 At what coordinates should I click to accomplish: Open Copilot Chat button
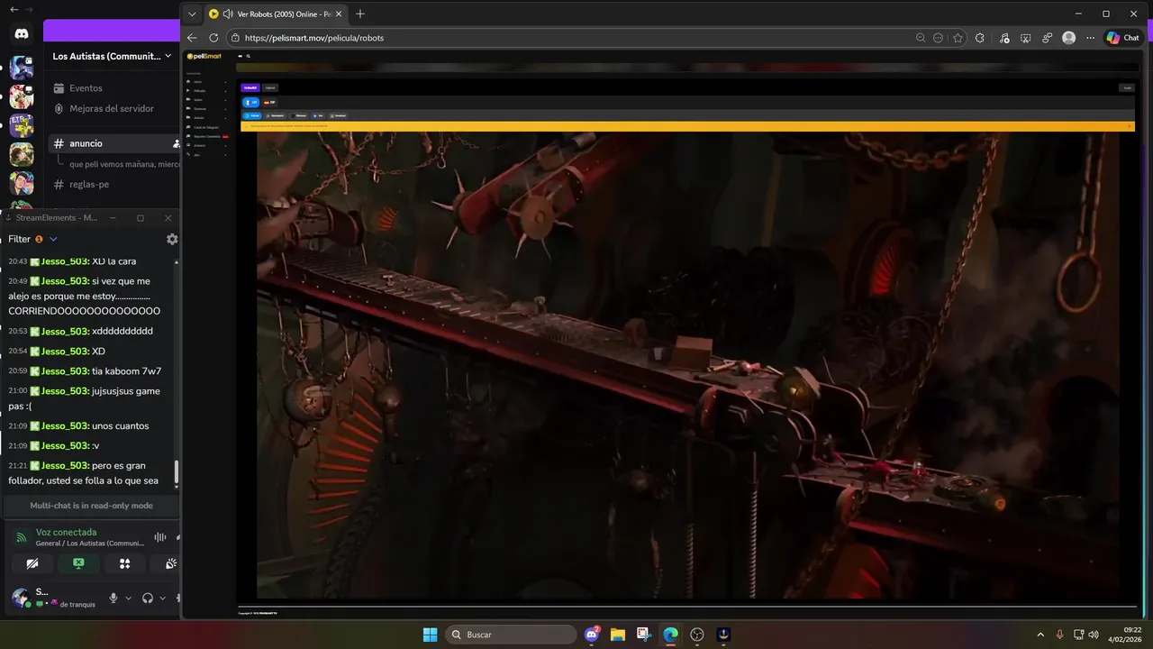pos(1123,38)
